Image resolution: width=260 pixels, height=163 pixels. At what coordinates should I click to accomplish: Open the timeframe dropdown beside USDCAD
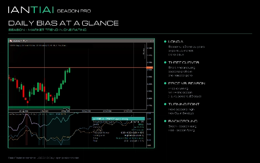point(25,41)
